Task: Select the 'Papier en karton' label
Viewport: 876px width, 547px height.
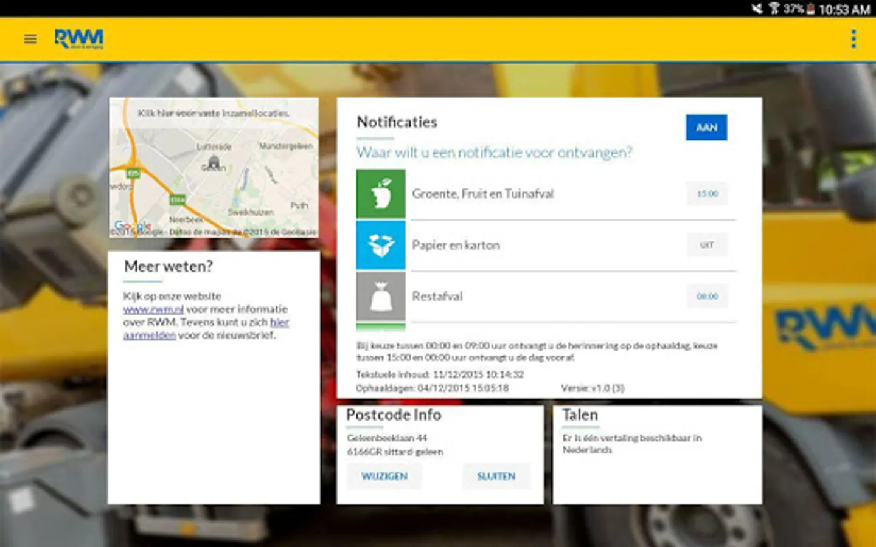Action: [x=456, y=245]
